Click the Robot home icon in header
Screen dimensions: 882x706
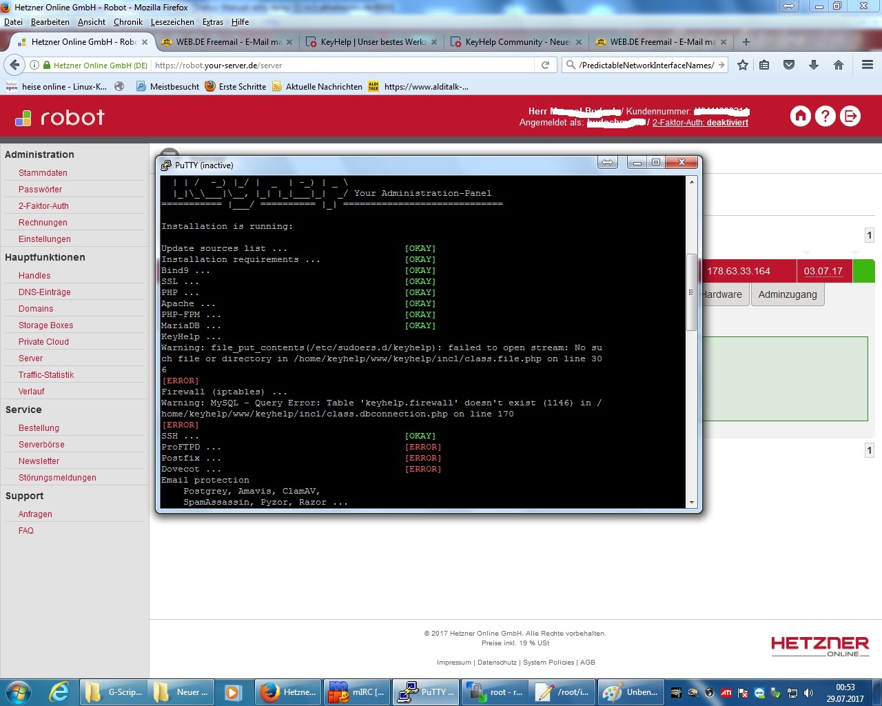point(800,116)
